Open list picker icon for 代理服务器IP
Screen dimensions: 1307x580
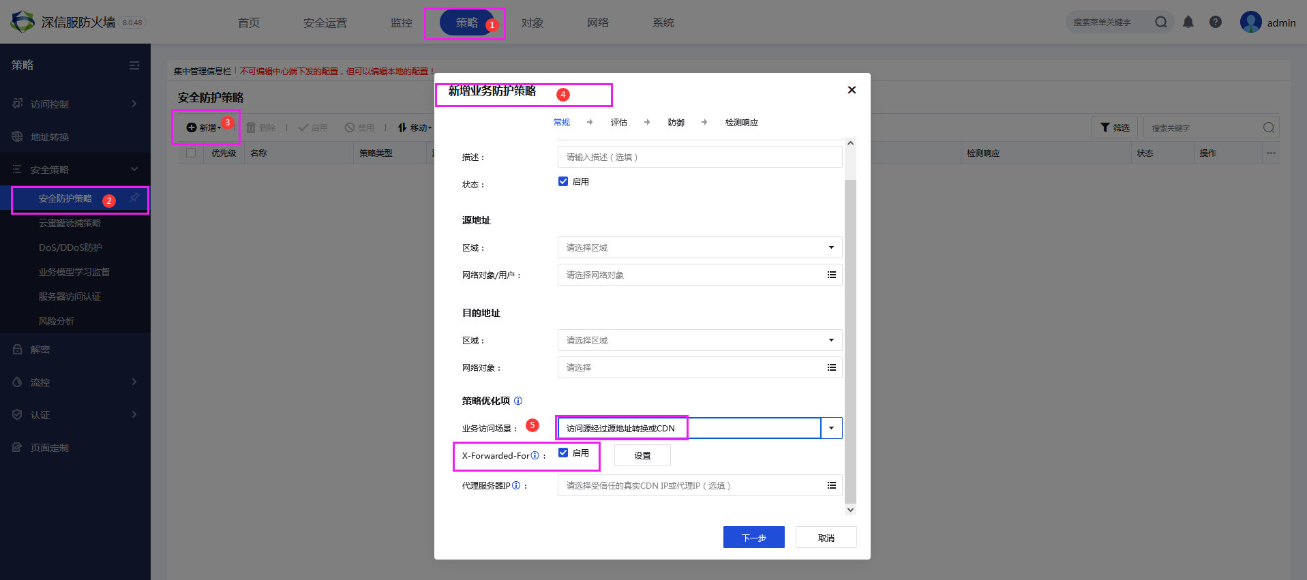(831, 485)
